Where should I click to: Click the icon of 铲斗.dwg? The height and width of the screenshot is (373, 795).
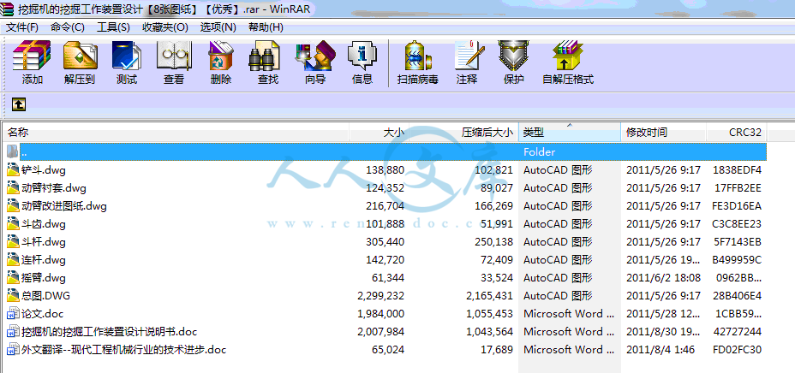pyautogui.click(x=13, y=170)
